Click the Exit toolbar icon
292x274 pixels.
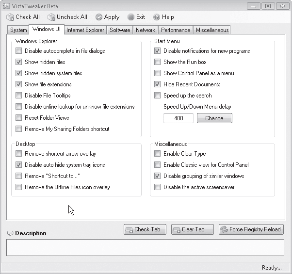(131, 17)
